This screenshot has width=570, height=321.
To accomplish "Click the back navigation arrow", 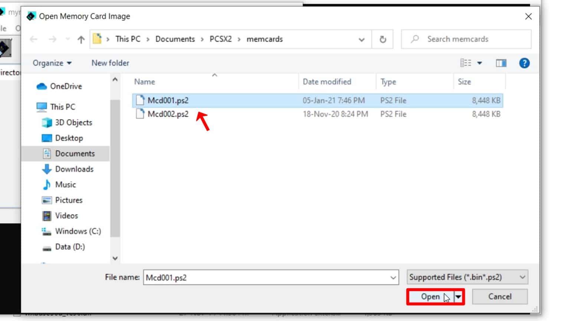I will [x=33, y=39].
